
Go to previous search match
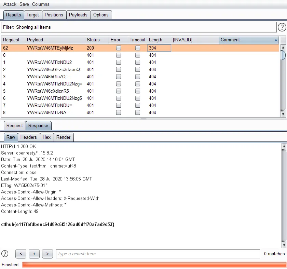click(21, 254)
